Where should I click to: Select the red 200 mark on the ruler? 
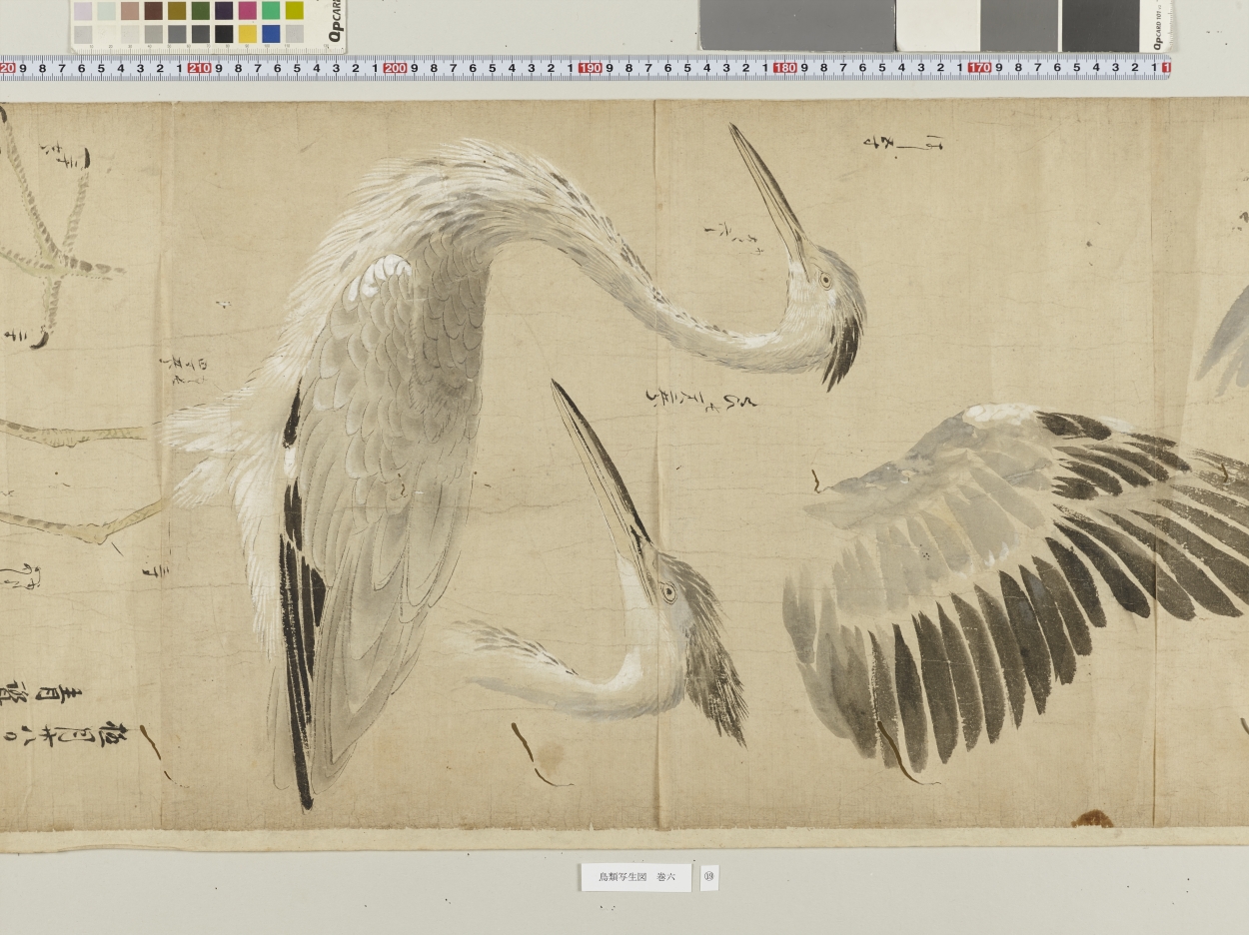395,69
